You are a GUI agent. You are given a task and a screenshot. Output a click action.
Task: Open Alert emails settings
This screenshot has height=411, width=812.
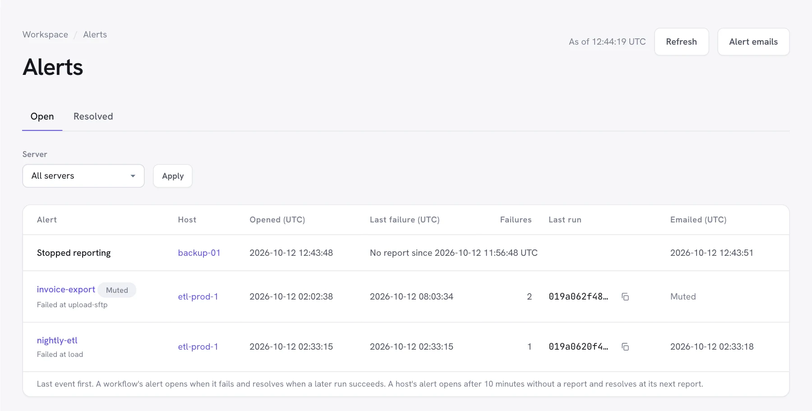point(753,42)
